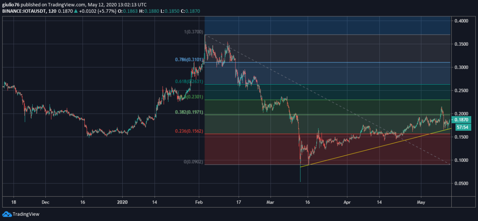
Task: Click the 2020 label on time axis
Action: coord(123,202)
